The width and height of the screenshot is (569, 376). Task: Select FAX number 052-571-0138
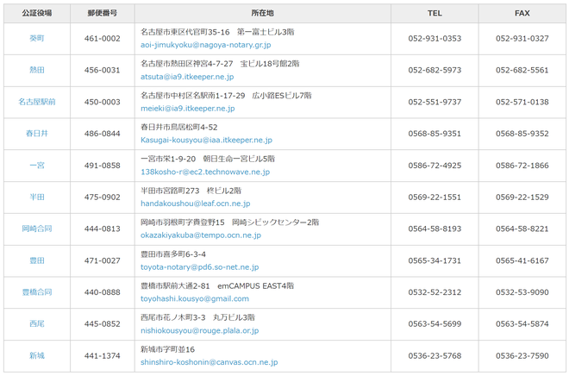click(522, 102)
